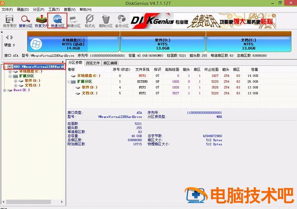Image resolution: width=297 pixels, height=209 pixels.
Task: Click Software (D:) row in partition table
Action: coord(164,88)
